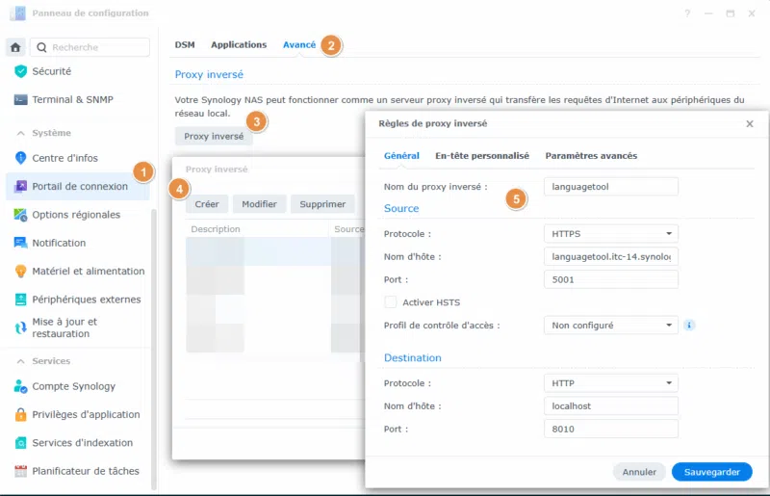Click the Options régionales icon
The width and height of the screenshot is (770, 496).
pos(20,215)
